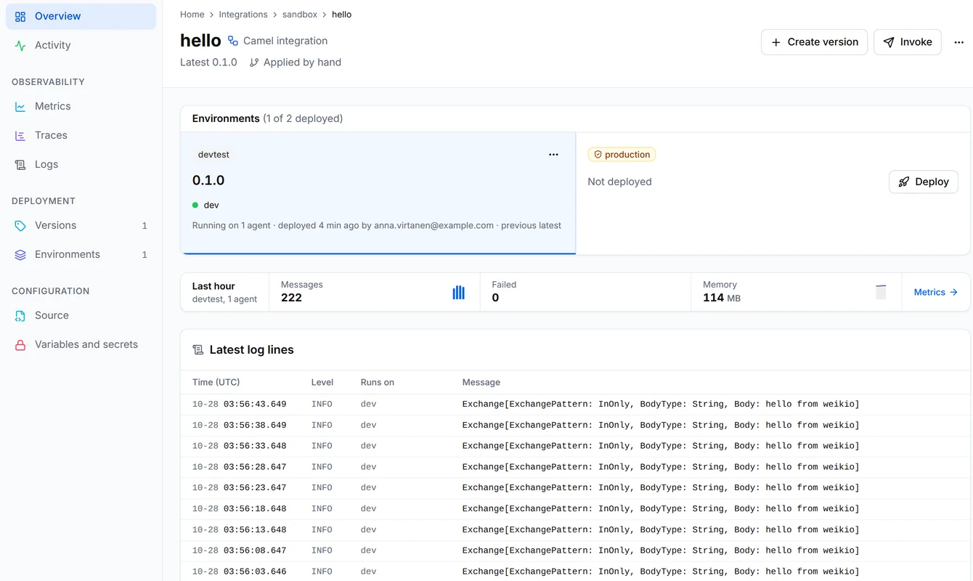Click the Messages bar chart icon
973x581 pixels.
click(x=458, y=293)
